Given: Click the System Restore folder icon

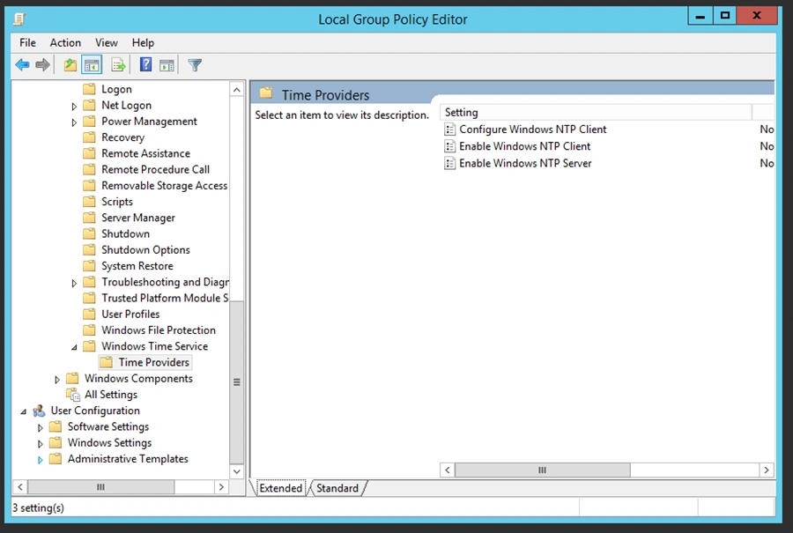Looking at the screenshot, I should point(90,265).
